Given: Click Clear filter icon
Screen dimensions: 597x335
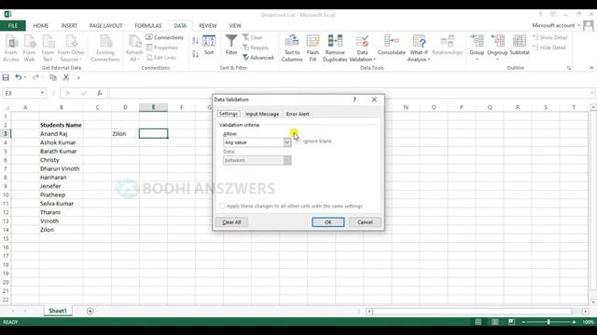Looking at the screenshot, I should [x=253, y=37].
